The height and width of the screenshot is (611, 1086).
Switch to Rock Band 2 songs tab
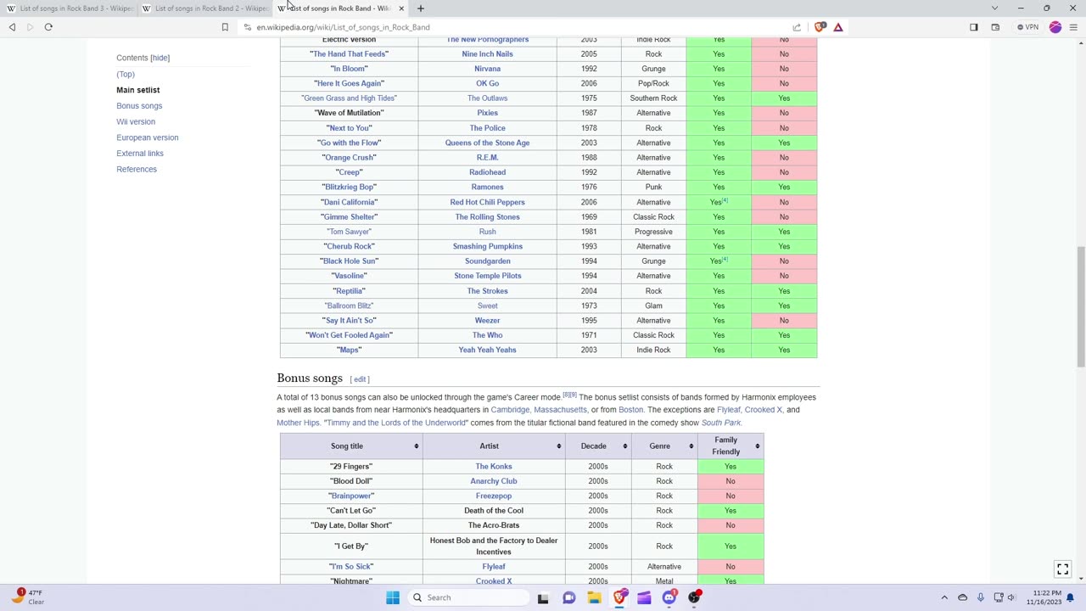pos(204,8)
